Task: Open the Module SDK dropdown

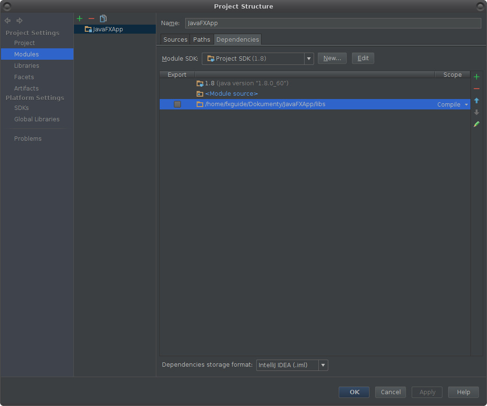Action: 309,58
